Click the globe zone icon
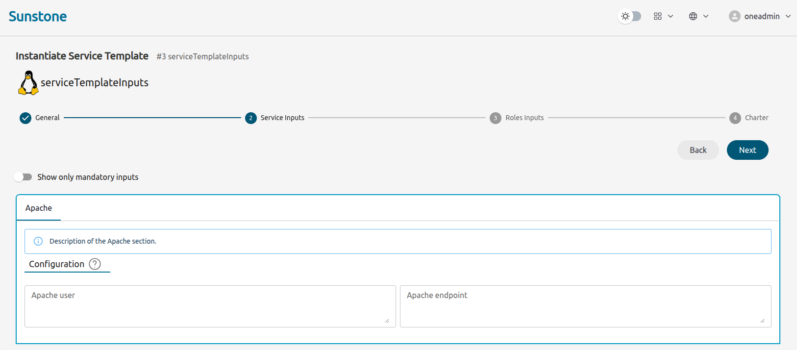797x350 pixels. click(693, 16)
